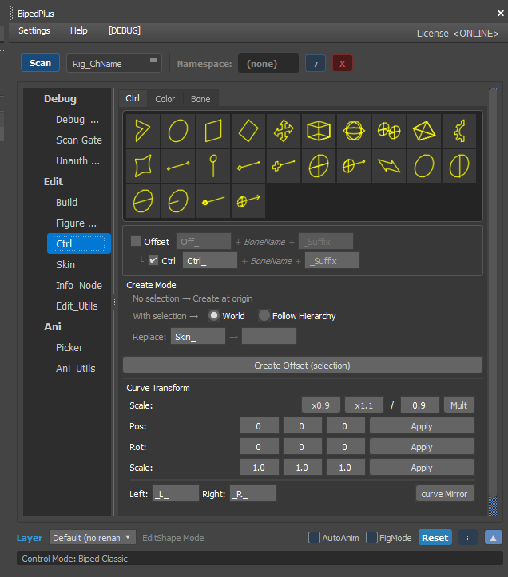The image size is (508, 577).
Task: Enable the Offset checkbox
Action: (136, 241)
